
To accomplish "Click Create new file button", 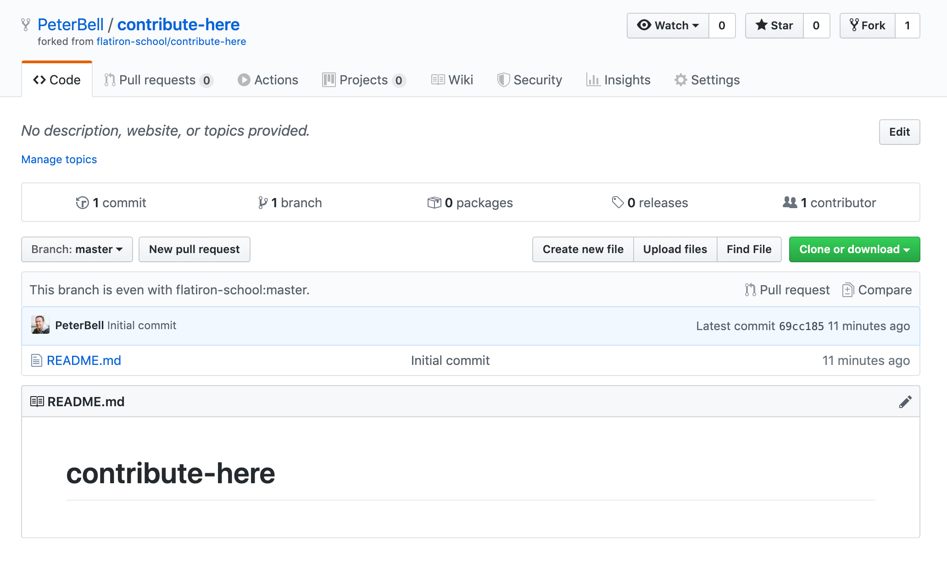I will click(x=583, y=249).
